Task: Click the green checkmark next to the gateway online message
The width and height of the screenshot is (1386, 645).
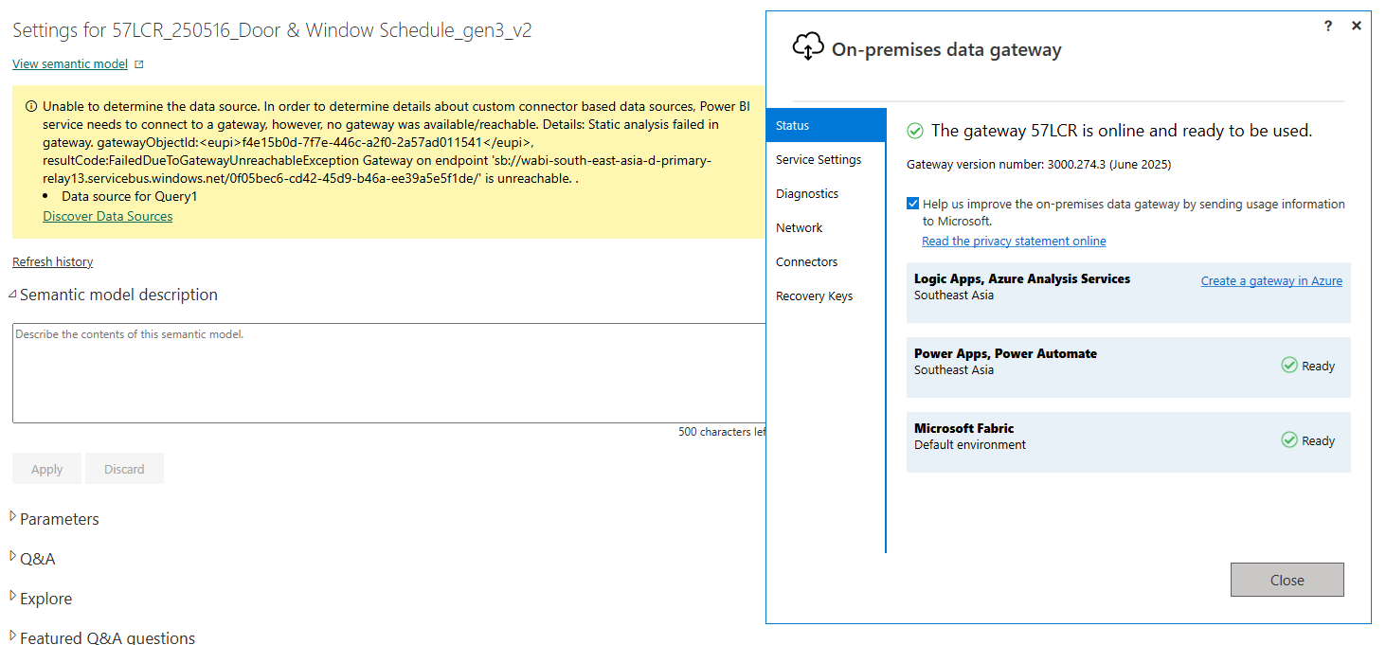Action: point(915,131)
